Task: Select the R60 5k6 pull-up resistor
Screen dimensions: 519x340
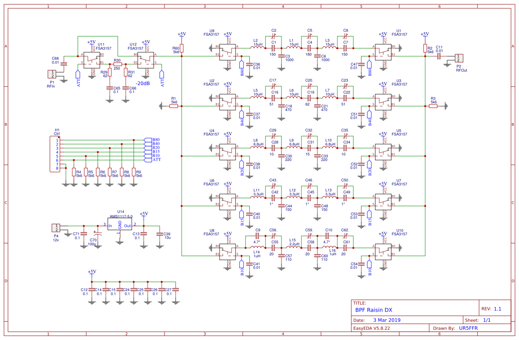Action: click(182, 48)
